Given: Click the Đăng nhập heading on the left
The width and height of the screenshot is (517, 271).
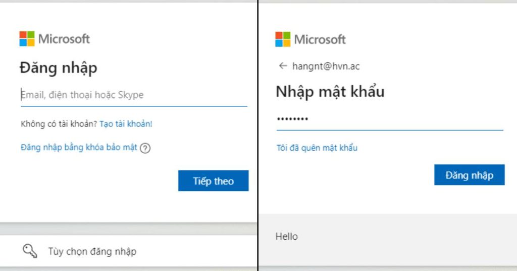Looking at the screenshot, I should click(x=59, y=68).
